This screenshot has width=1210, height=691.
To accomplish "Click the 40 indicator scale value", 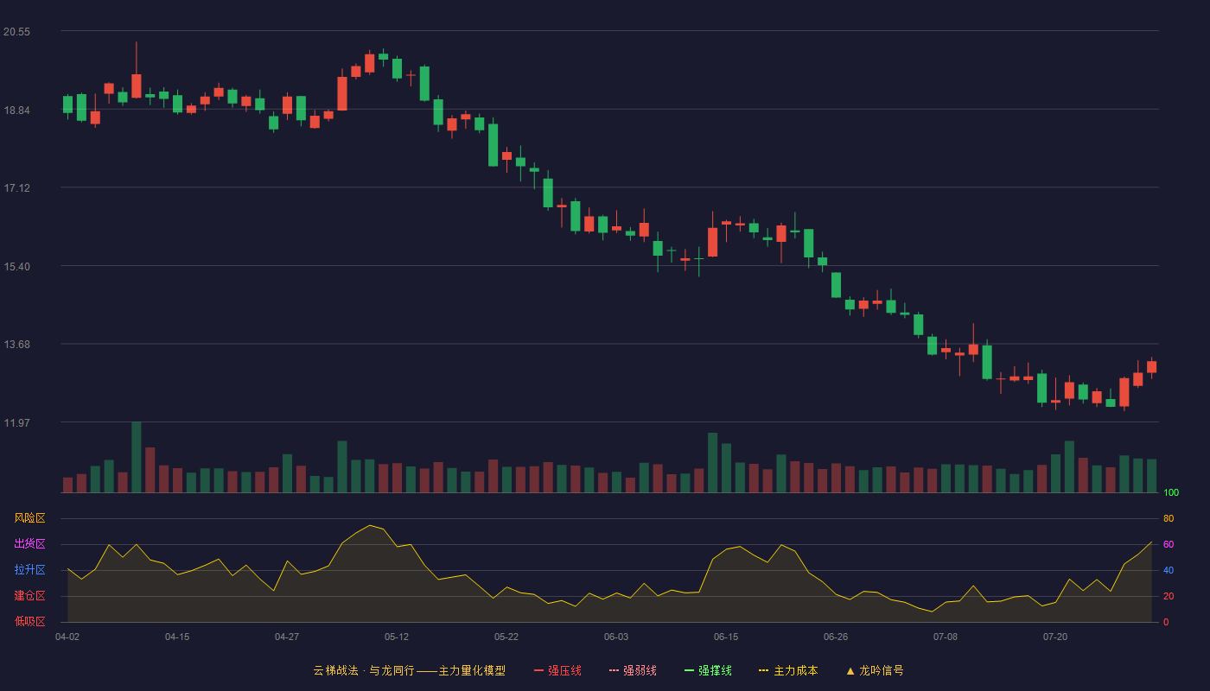I will tap(1169, 570).
